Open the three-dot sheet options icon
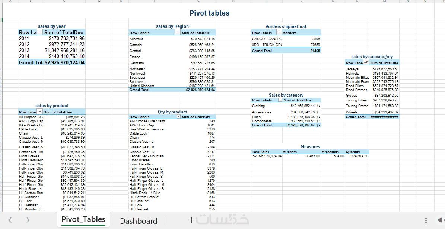 (426, 220)
